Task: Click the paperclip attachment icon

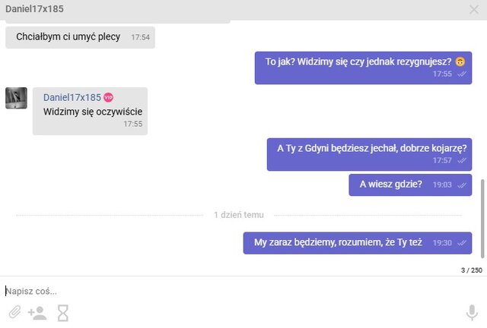Action: 14,312
